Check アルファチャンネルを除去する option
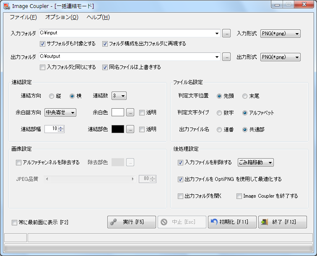The height and width of the screenshot is (256, 317). click(x=18, y=162)
